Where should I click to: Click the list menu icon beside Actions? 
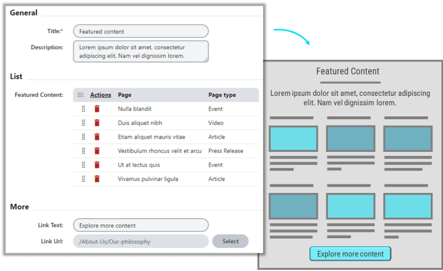80,95
